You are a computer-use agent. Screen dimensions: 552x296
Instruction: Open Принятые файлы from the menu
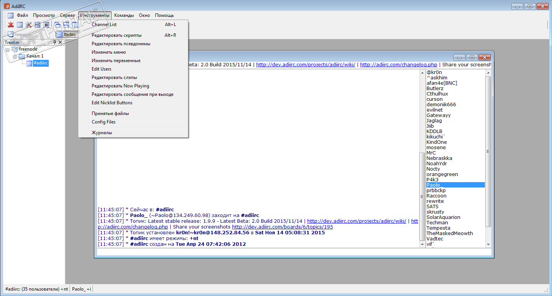133,113
